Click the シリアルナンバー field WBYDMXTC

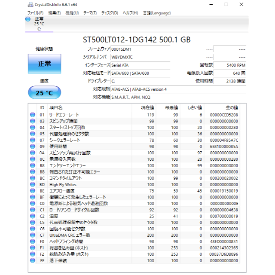point(141,57)
